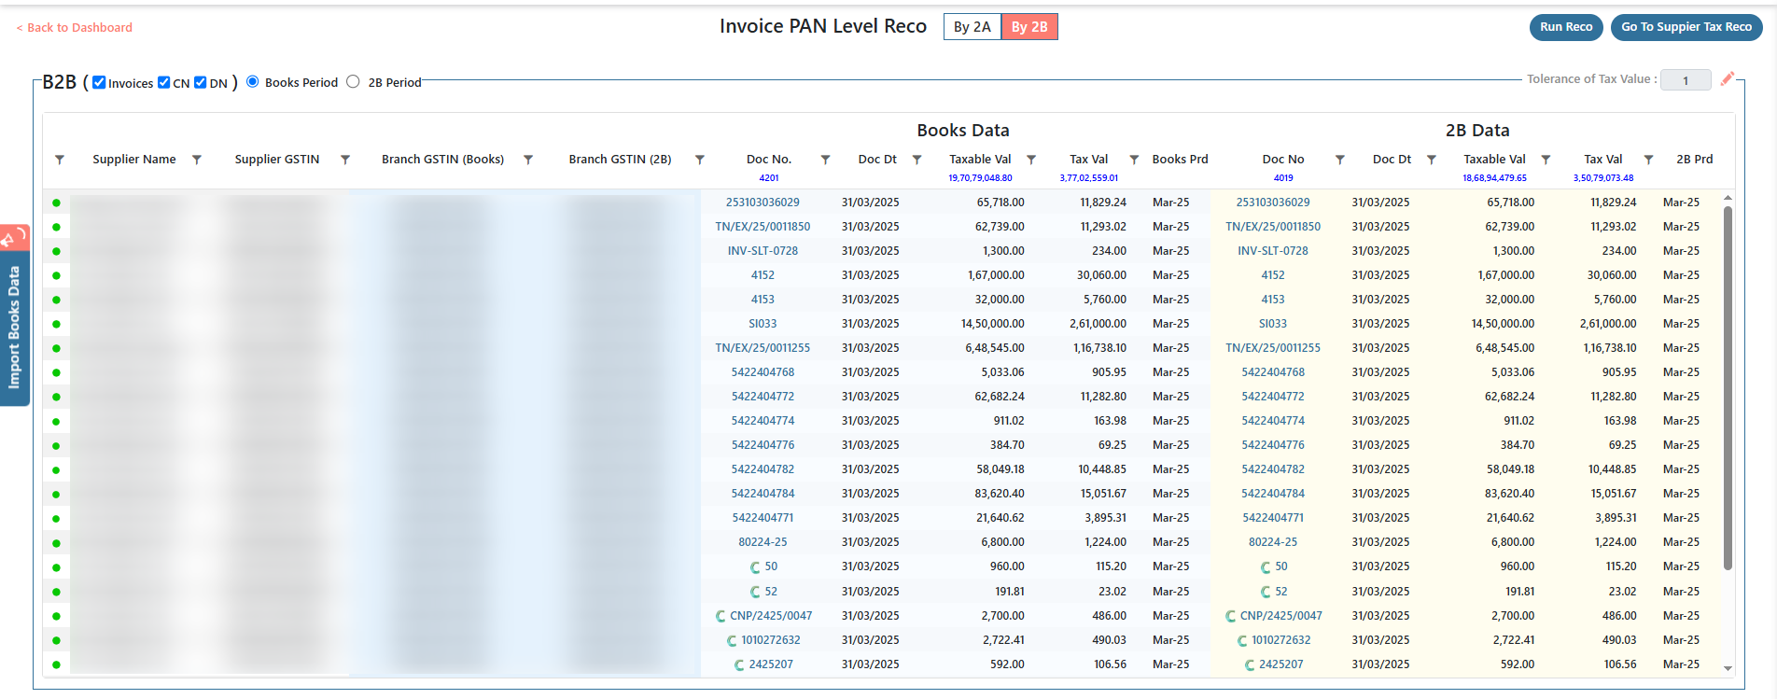Click the Run Reco button

point(1566,27)
